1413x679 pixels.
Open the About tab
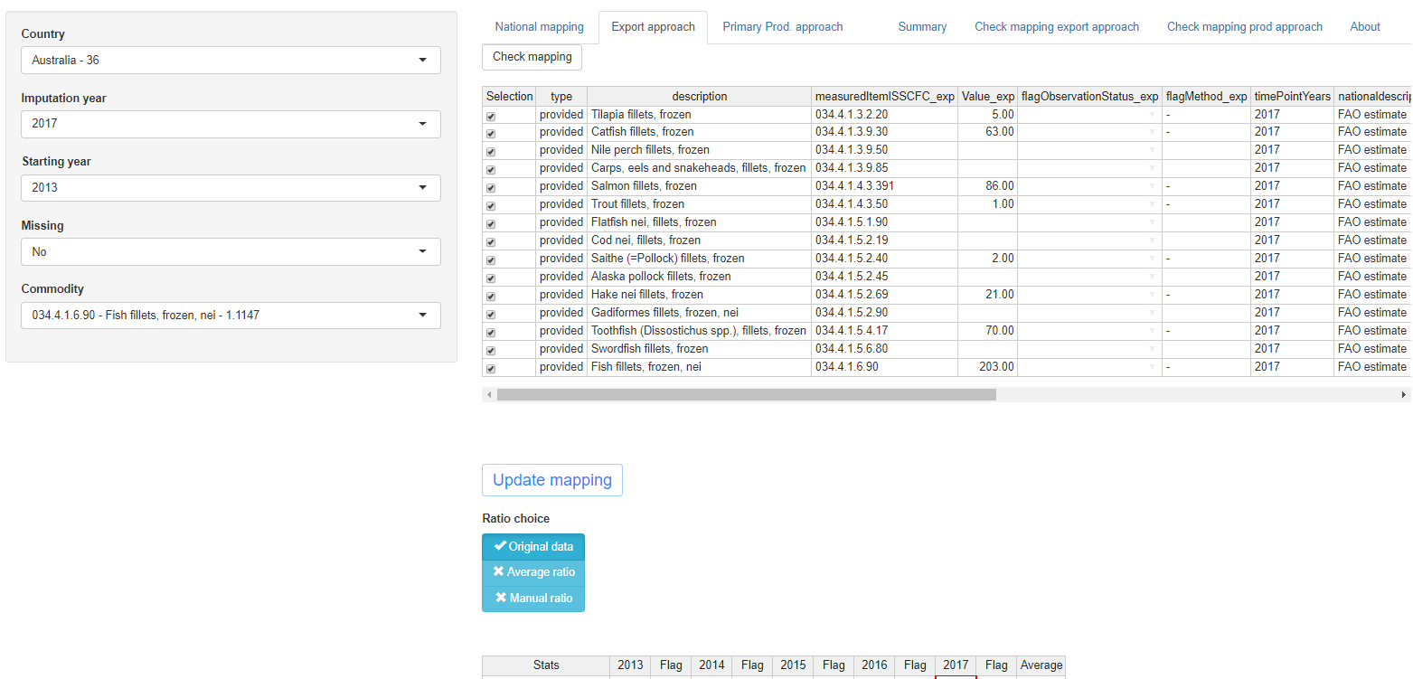1364,27
